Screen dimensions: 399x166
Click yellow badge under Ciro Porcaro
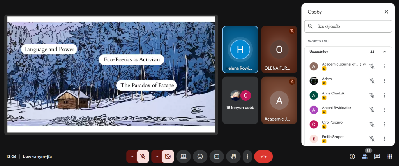coord(324,127)
